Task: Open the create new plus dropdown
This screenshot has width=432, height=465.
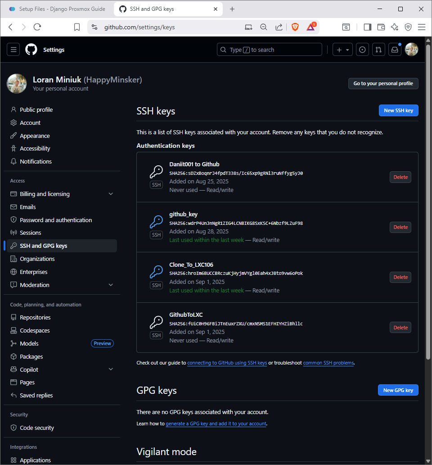Action: tap(342, 50)
